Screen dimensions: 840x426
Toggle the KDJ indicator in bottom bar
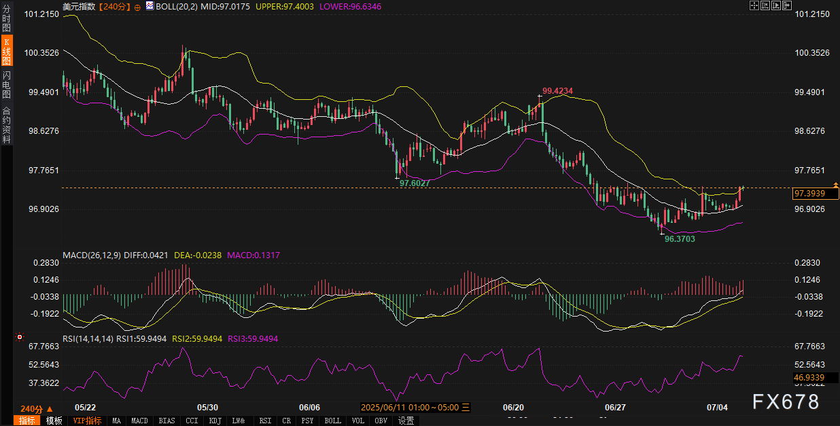[215, 421]
